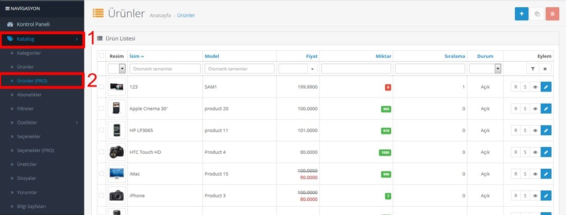The image size is (566, 215).
Task: Click the R button in the iPhone row
Action: tap(516, 196)
